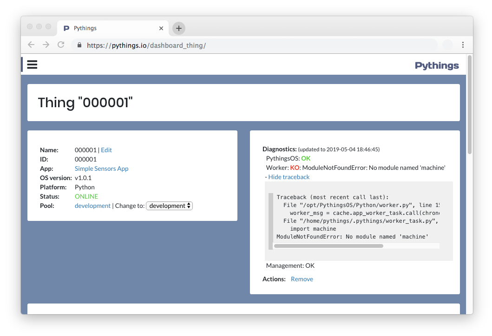Click the final ModuleNotFoundError traceback line

point(352,237)
